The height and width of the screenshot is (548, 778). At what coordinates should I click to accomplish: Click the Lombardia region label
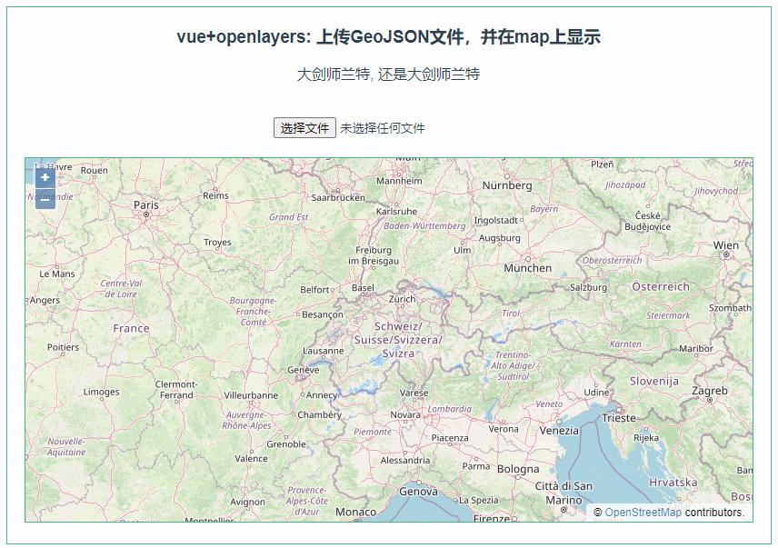tap(450, 409)
